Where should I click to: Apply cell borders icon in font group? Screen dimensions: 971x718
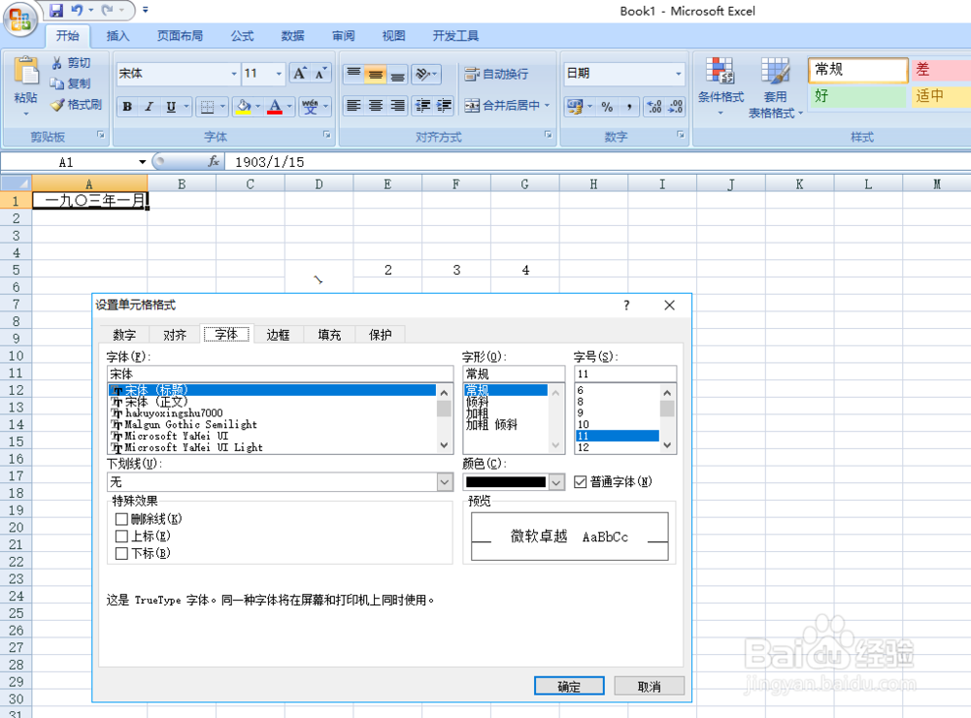208,107
